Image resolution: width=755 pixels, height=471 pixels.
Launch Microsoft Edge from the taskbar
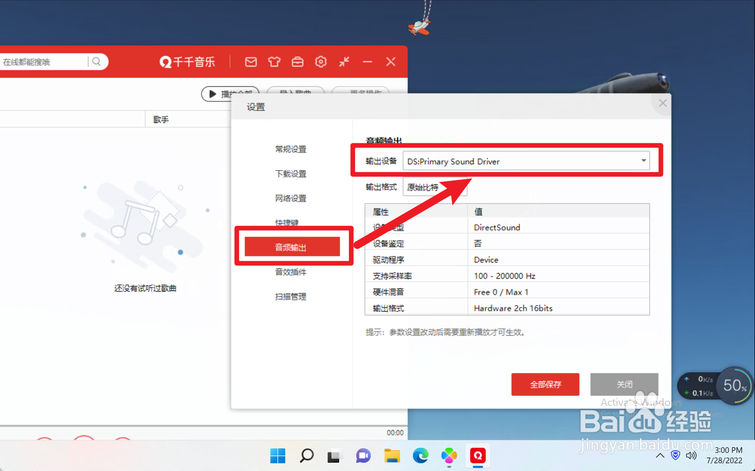tap(420, 455)
